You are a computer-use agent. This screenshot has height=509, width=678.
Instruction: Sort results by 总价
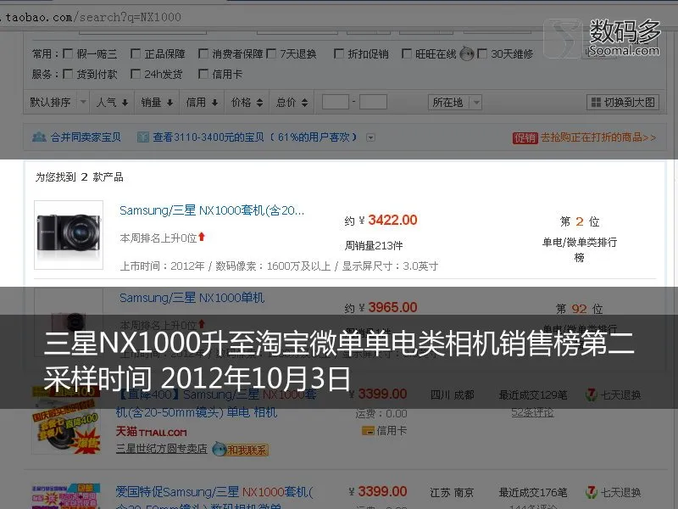[292, 103]
